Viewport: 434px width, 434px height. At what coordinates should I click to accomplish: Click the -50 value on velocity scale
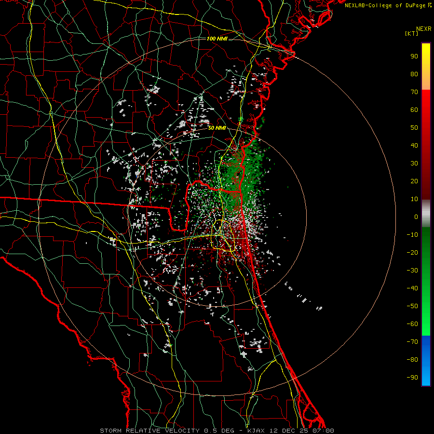pyautogui.click(x=412, y=306)
